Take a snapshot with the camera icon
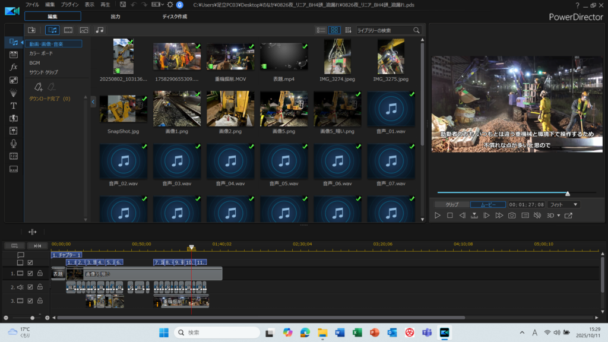The width and height of the screenshot is (608, 342). (512, 216)
